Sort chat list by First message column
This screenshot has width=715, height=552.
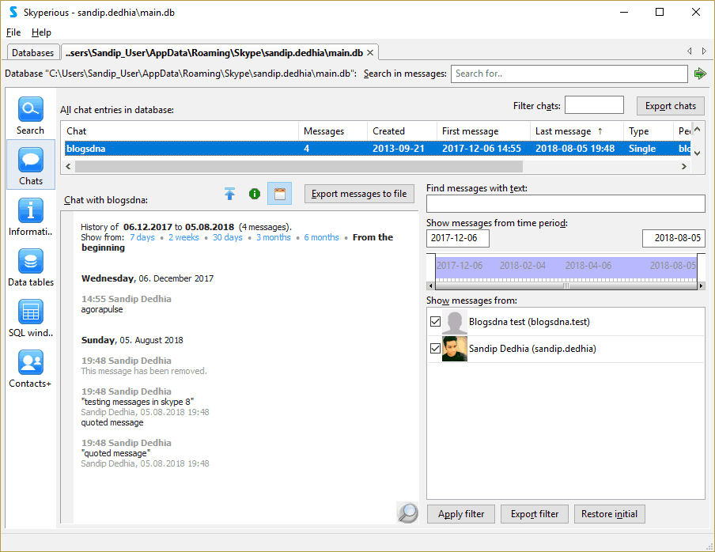click(x=483, y=131)
